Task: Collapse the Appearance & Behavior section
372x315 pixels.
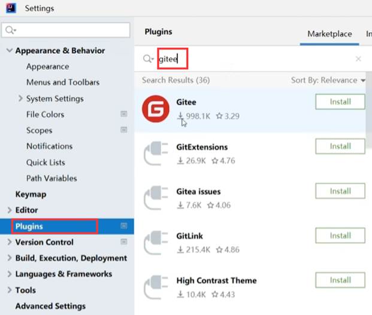Action: pos(10,50)
